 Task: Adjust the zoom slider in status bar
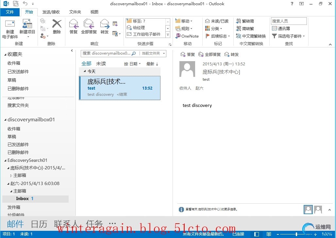coord(296,234)
